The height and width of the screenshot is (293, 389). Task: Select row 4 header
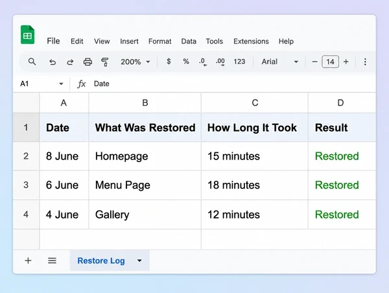tap(26, 215)
